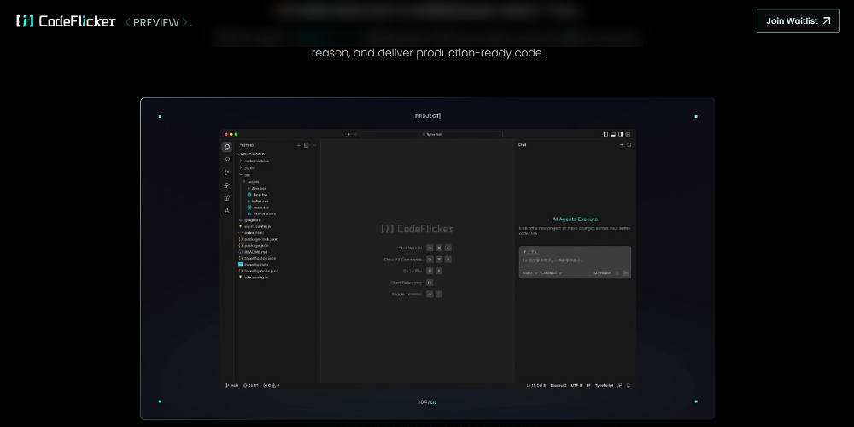Click the Join Waitlist button

(x=798, y=21)
